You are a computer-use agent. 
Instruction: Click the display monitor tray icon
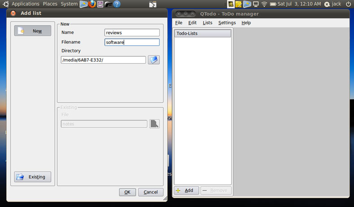click(x=255, y=4)
